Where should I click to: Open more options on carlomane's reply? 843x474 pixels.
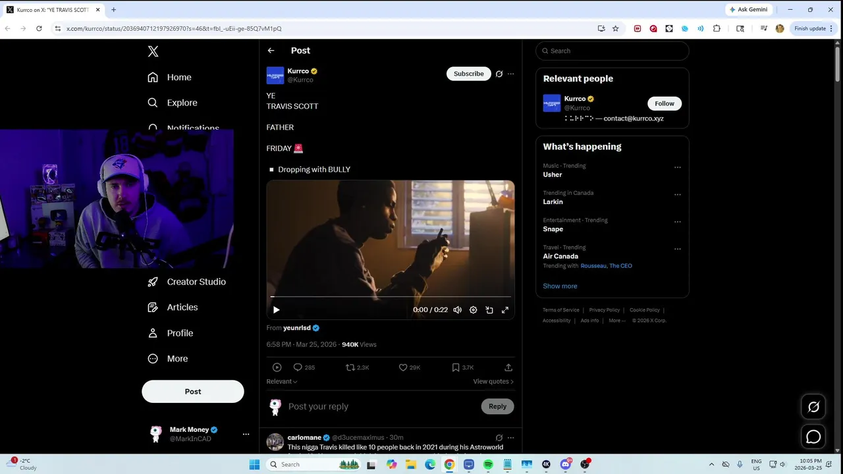tap(510, 438)
